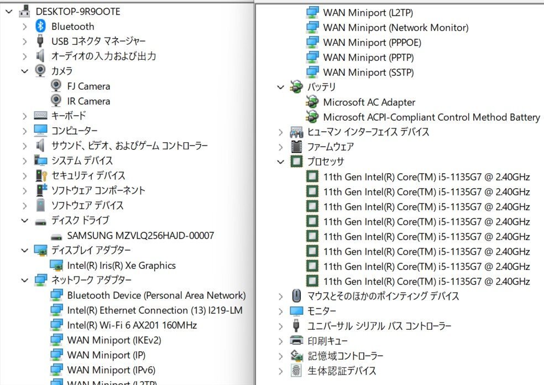Select the Microsoft AC Adapter label
The image size is (544, 385).
pyautogui.click(x=369, y=102)
